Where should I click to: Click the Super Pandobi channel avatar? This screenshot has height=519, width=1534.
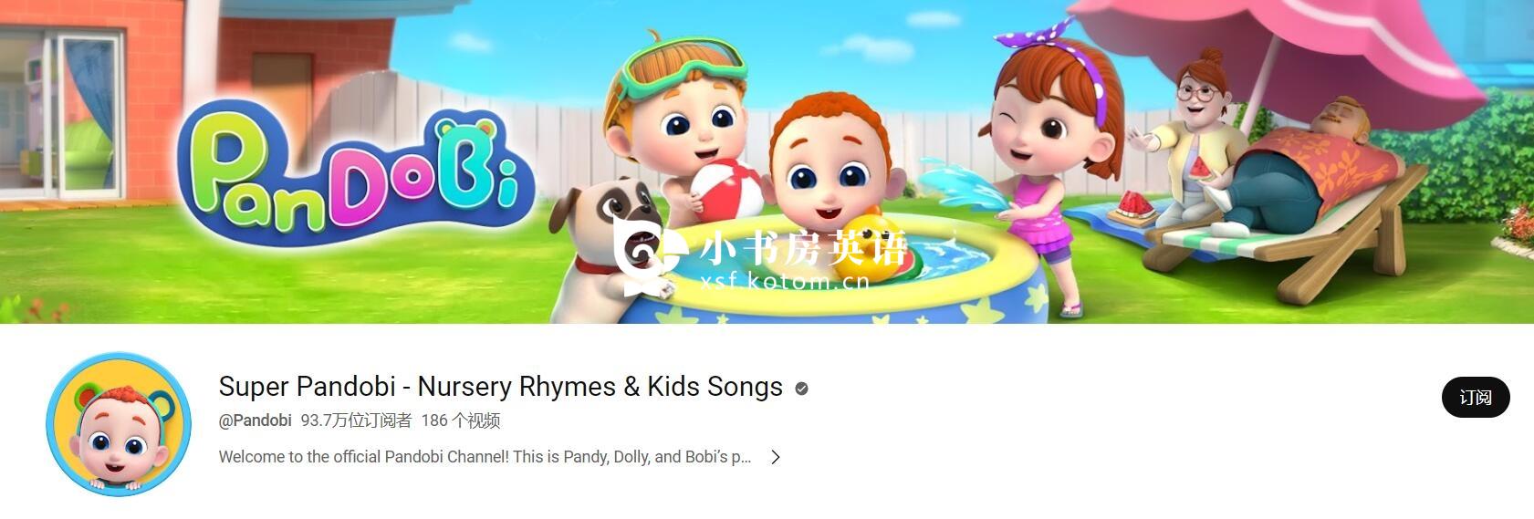pos(119,424)
